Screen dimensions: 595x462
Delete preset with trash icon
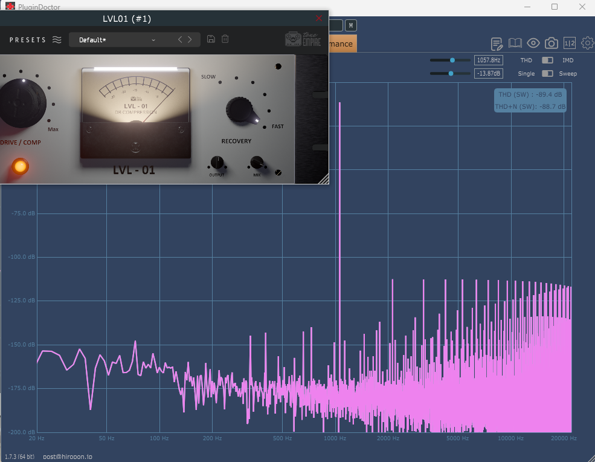tap(225, 39)
